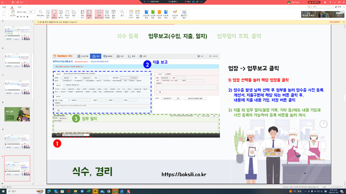Select the hand tool
The height and width of the screenshot is (194, 346).
(12, 13)
